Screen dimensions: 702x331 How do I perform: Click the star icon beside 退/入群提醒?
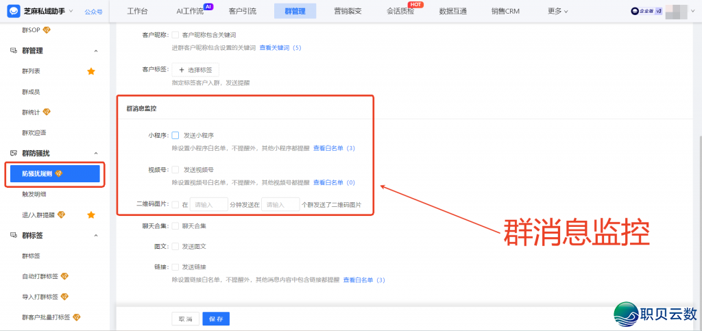coord(91,215)
